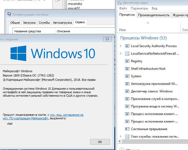Click Программа входа в систему icon
This screenshot has height=150, width=188.
point(127,106)
